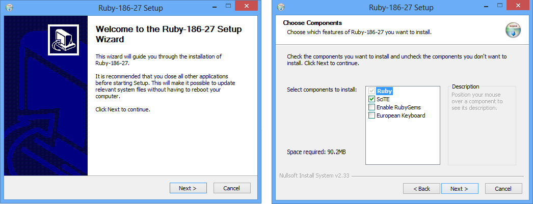The height and width of the screenshot is (204, 533).
Task: Uncheck the SciTE component checkbox
Action: [x=371, y=99]
